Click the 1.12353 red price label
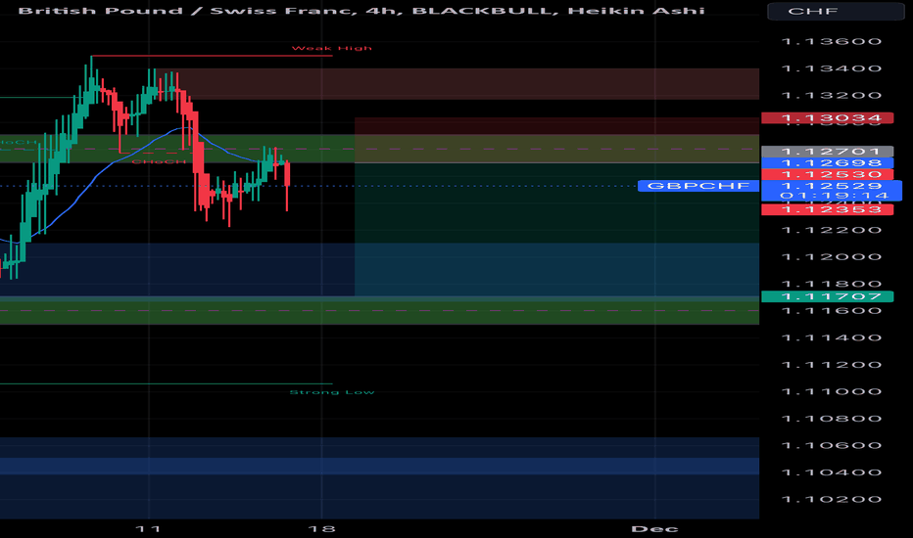 pos(827,209)
